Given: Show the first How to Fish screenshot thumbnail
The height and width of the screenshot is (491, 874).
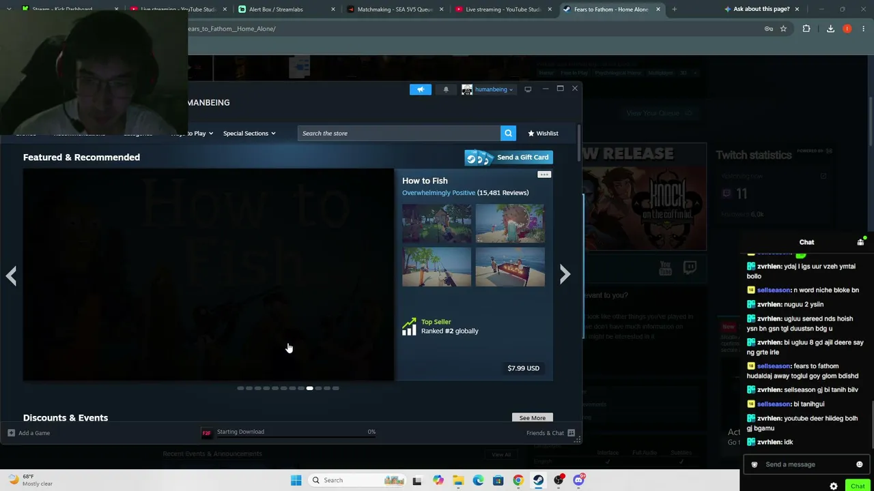Looking at the screenshot, I should (x=437, y=223).
